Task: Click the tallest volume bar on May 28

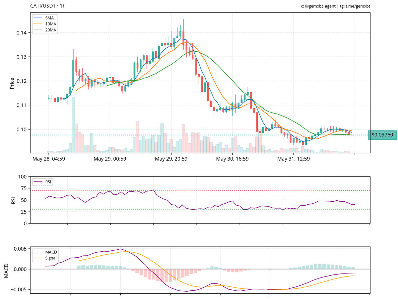Action: (73, 125)
